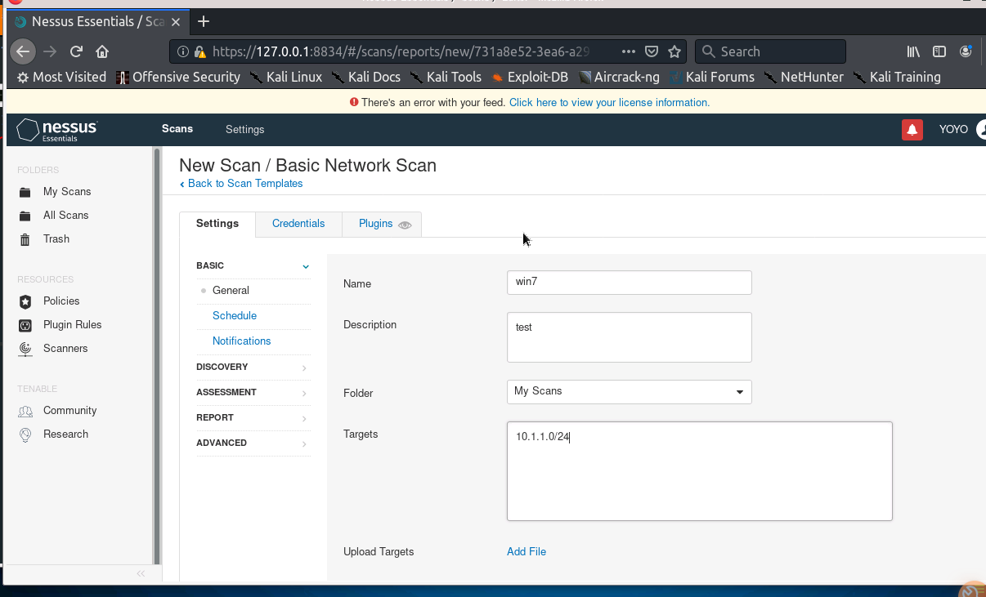Screen dimensions: 986x597
Task: Open the Trash folder icon
Action: (25, 239)
